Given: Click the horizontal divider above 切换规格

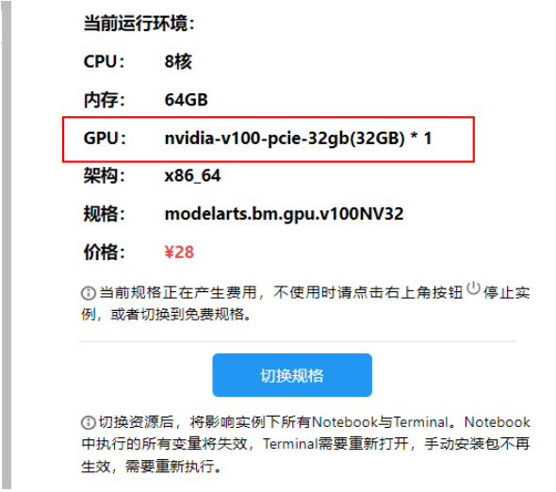Looking at the screenshot, I should 298,341.
